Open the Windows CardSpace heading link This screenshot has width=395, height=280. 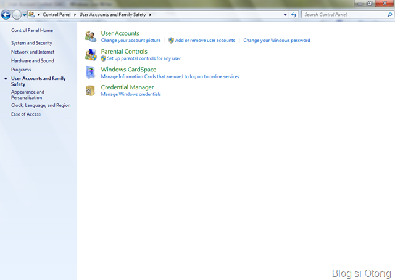click(x=128, y=70)
